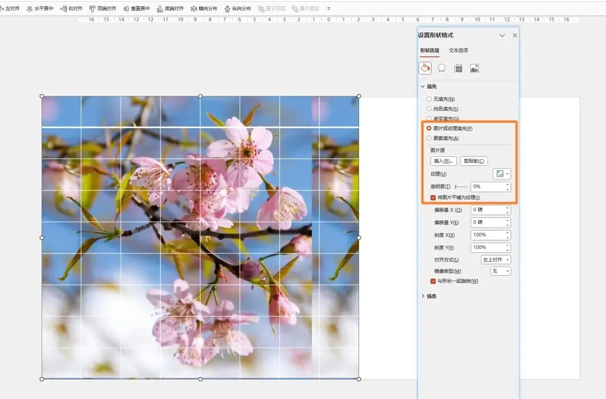Click the bottom-right corner handle of the picture

coord(359,379)
